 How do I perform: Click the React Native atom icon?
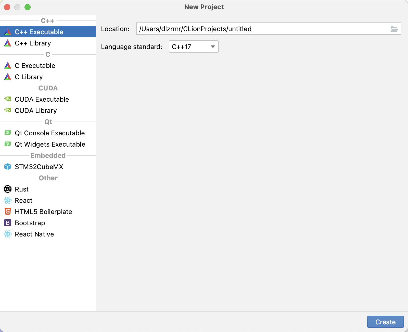point(8,234)
